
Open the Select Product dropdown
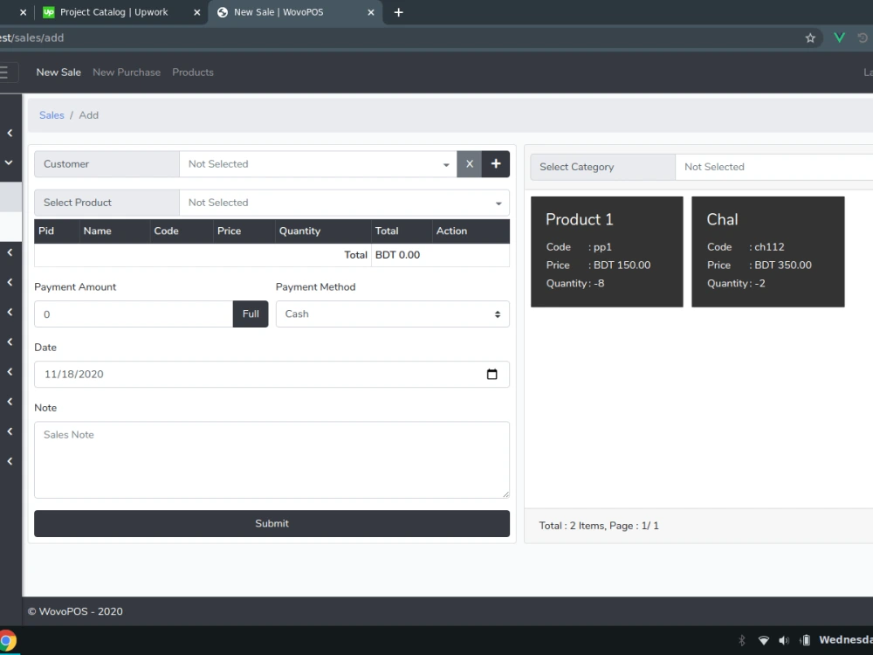(344, 203)
